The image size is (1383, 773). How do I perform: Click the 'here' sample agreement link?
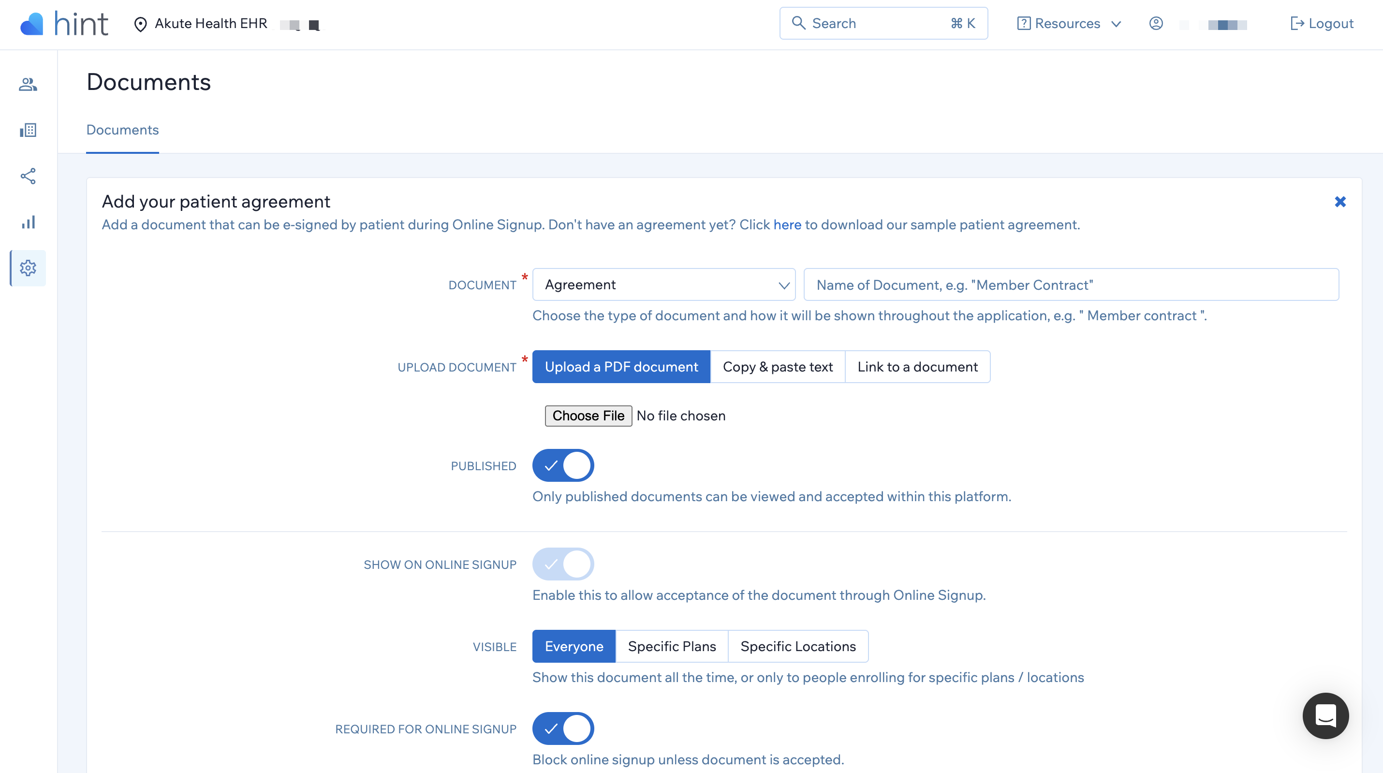[x=787, y=224]
